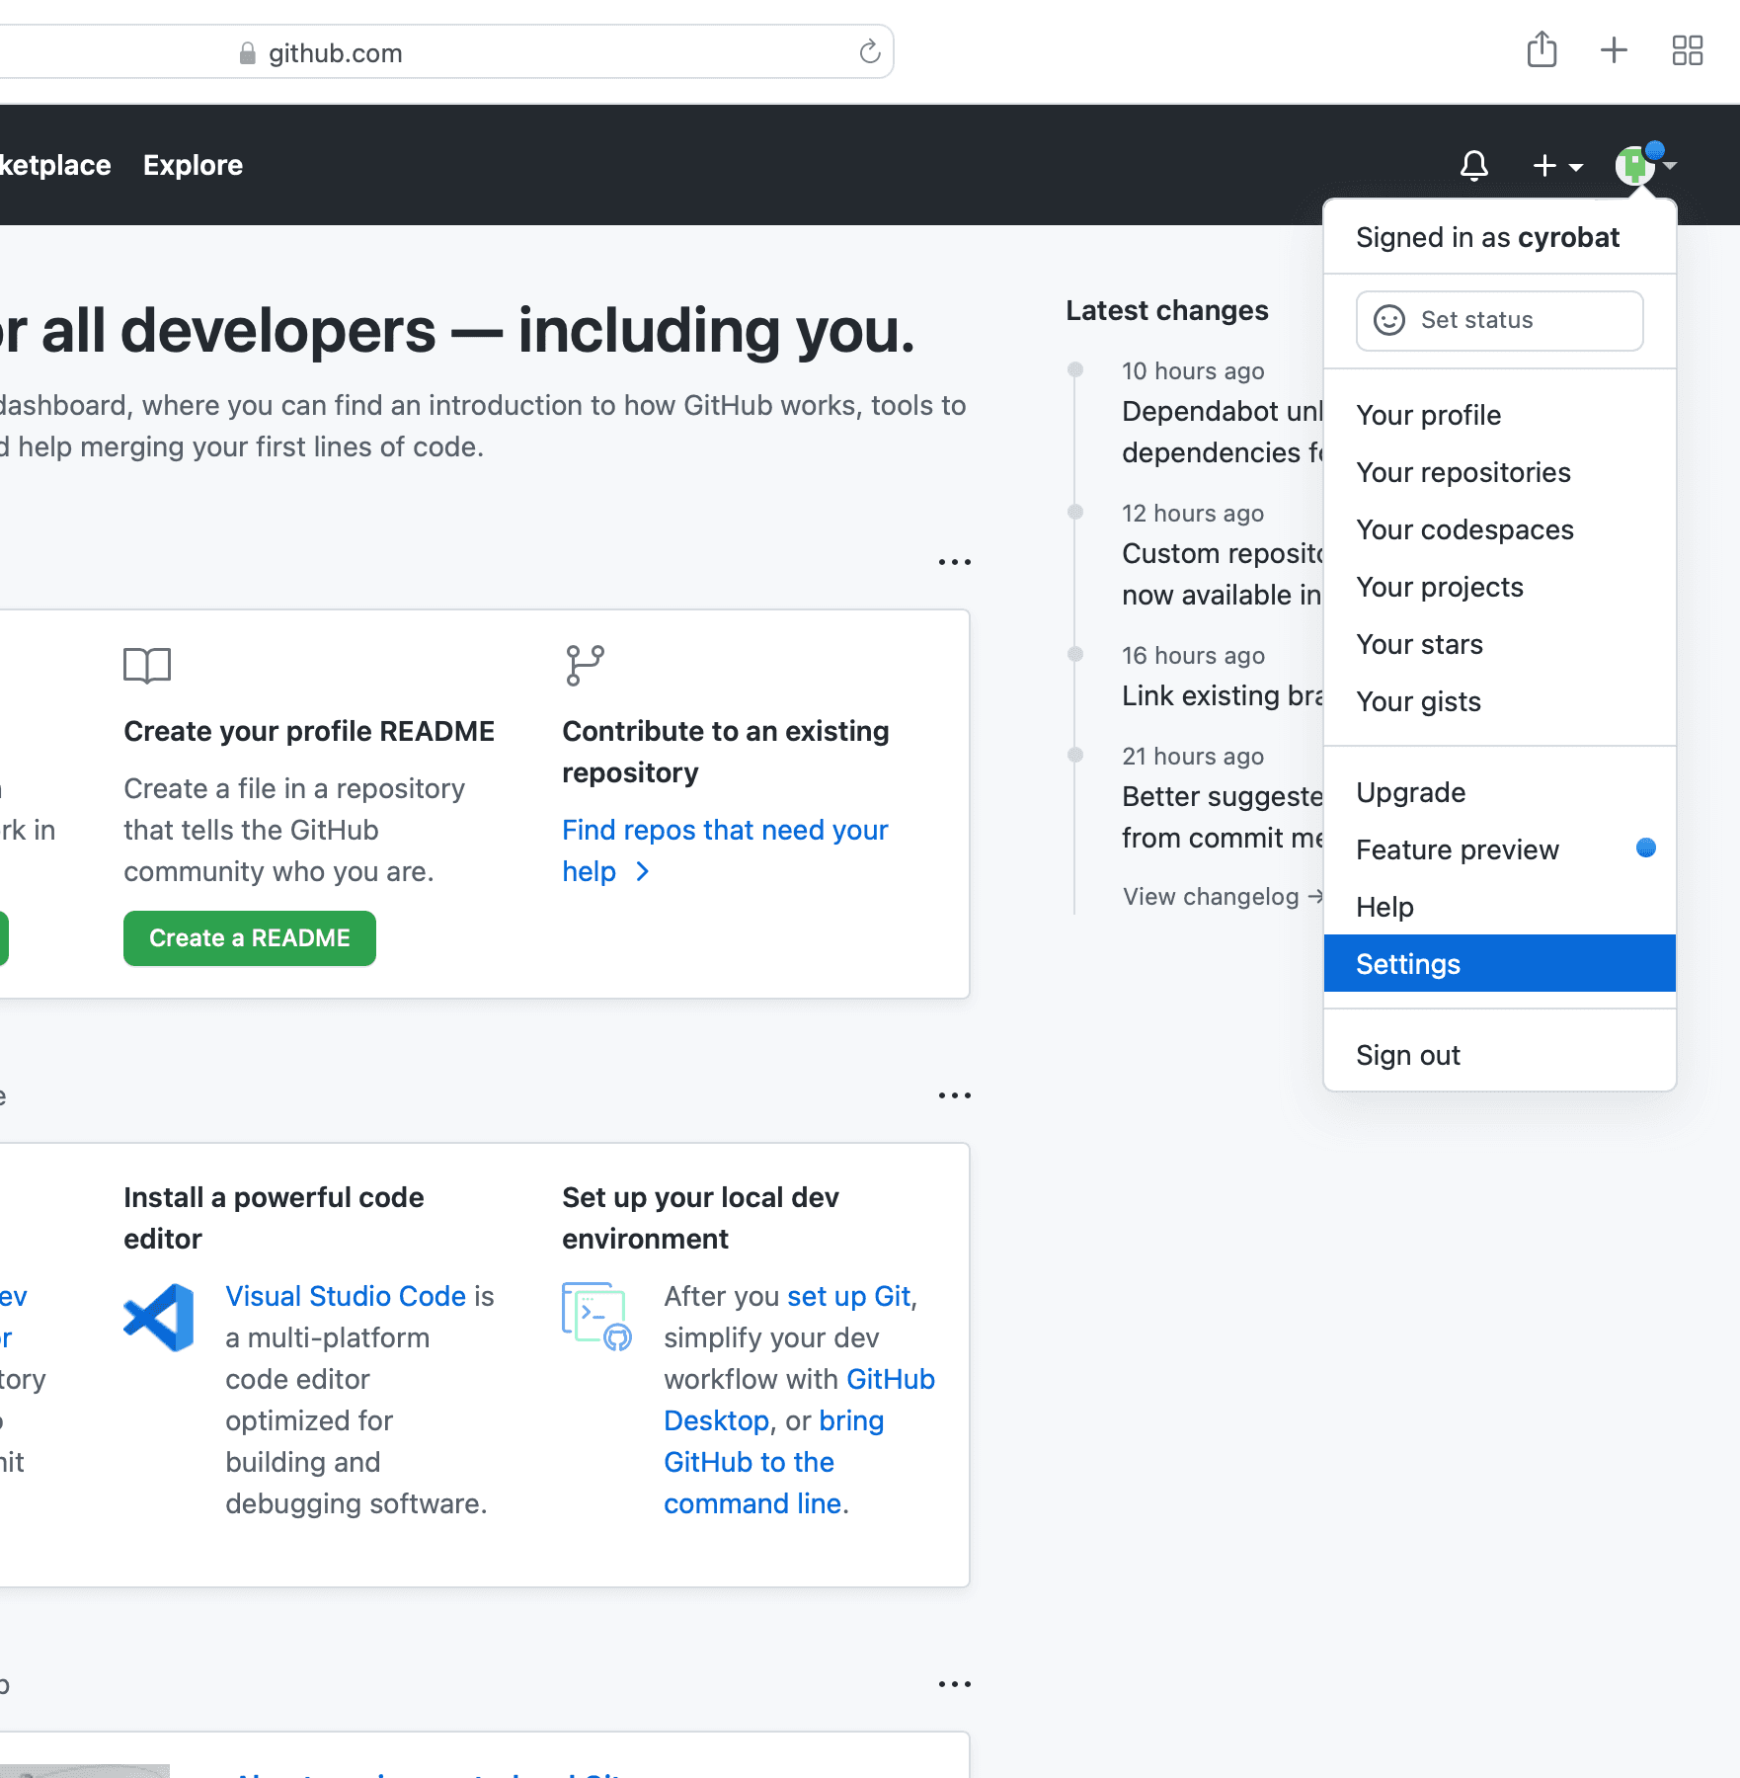
Task: Open the plus create-new dropdown
Action: pyautogui.click(x=1557, y=166)
